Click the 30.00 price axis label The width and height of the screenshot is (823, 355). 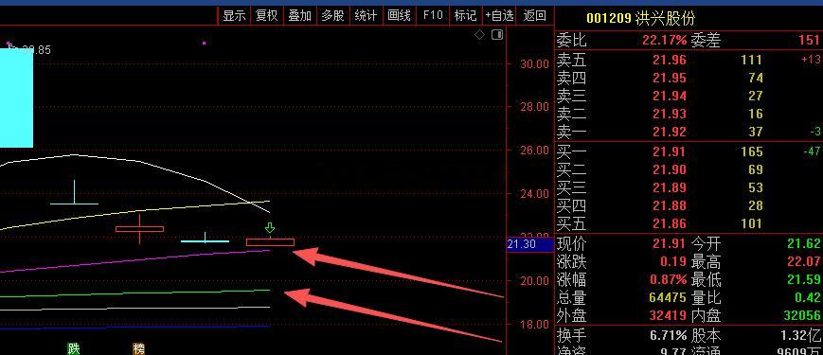pos(534,63)
